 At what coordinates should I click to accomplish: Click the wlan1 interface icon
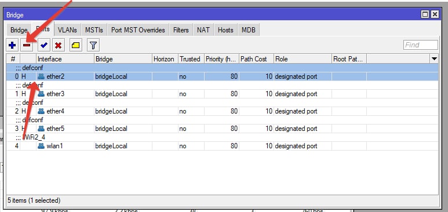pyautogui.click(x=41, y=146)
